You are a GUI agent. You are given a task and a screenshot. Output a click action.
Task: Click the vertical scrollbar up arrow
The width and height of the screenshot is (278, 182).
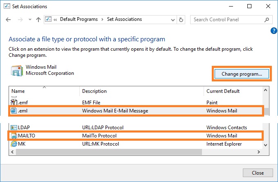[x=265, y=90]
